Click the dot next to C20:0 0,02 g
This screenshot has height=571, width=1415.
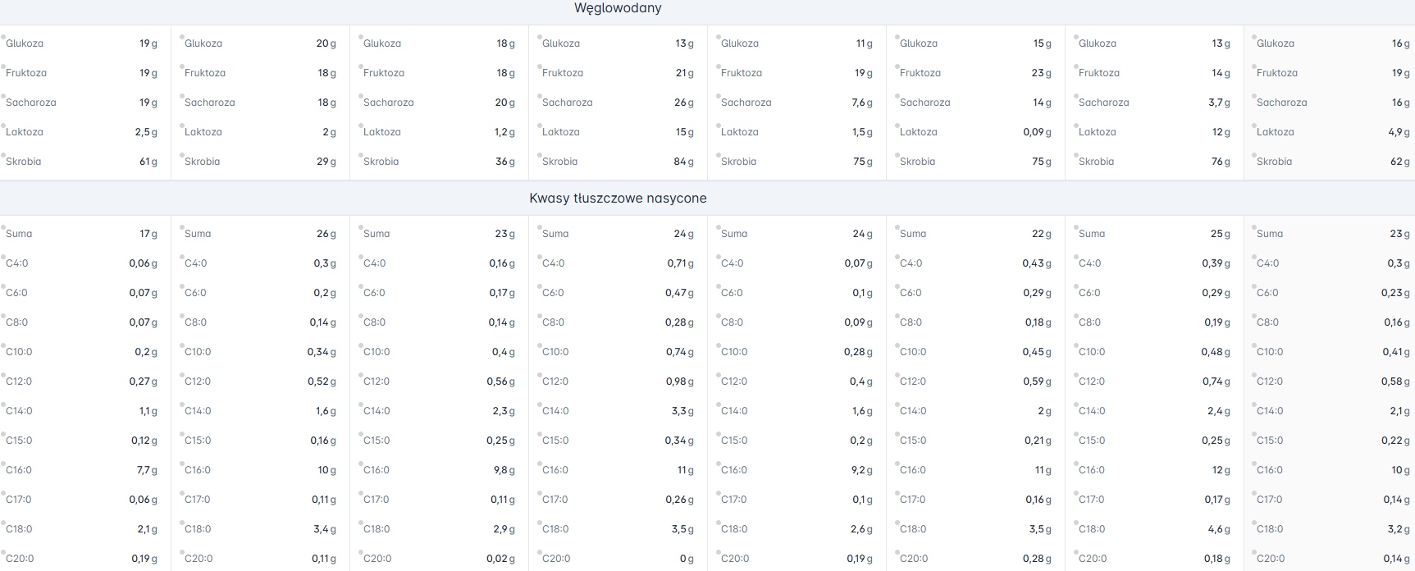pyautogui.click(x=361, y=552)
